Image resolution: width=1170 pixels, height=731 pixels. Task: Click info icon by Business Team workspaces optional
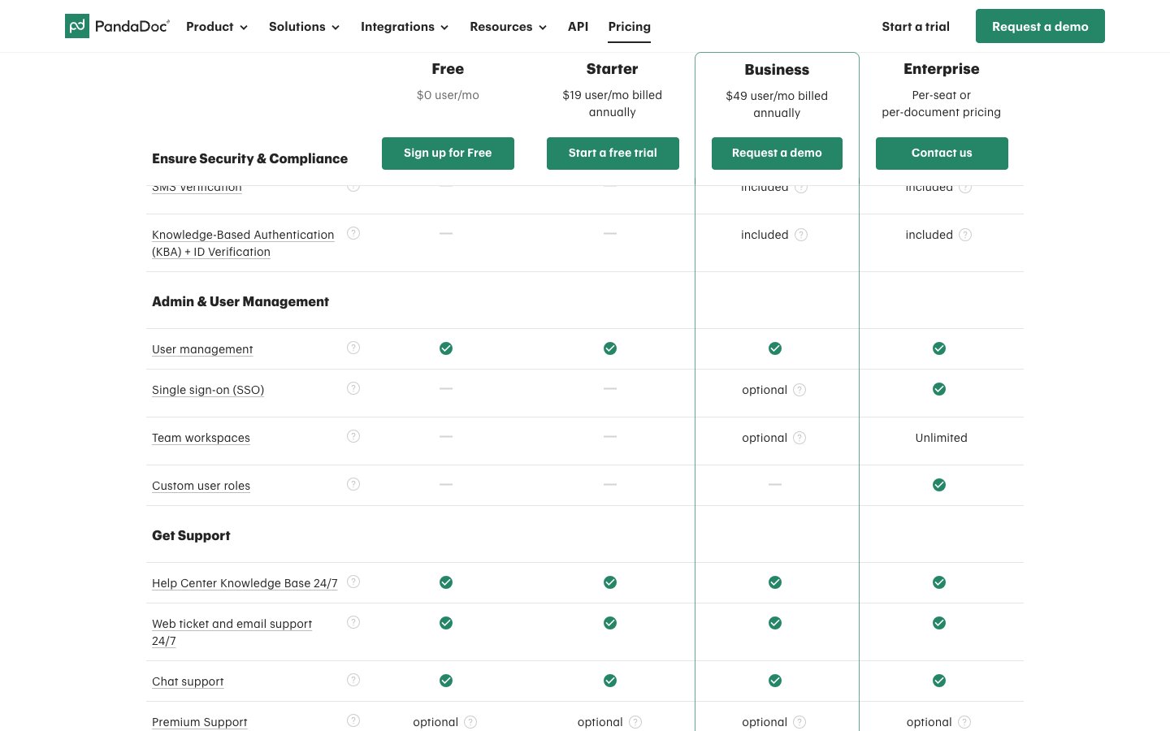[799, 438]
